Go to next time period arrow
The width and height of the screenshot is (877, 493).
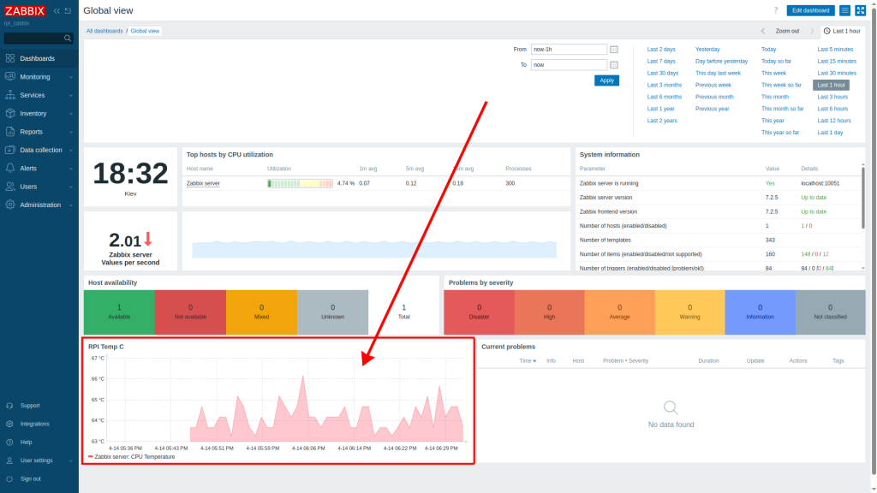(812, 32)
